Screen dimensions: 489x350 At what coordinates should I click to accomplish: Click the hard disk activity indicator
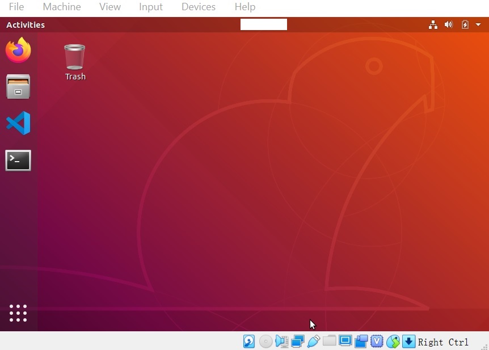pyautogui.click(x=249, y=341)
